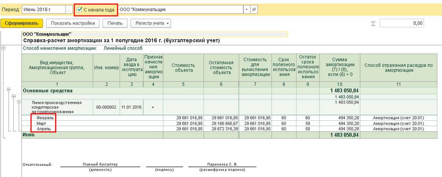
Task: Open period picker ellipsis button
Action: 69,9
